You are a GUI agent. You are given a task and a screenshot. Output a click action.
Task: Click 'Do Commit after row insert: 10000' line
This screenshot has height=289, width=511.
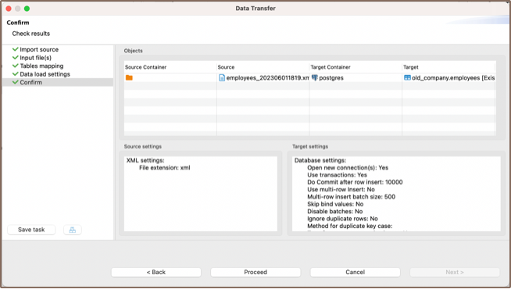[x=355, y=182]
